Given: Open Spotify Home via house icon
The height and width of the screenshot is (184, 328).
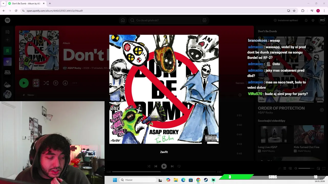Looking at the screenshot, I should click(x=123, y=20).
